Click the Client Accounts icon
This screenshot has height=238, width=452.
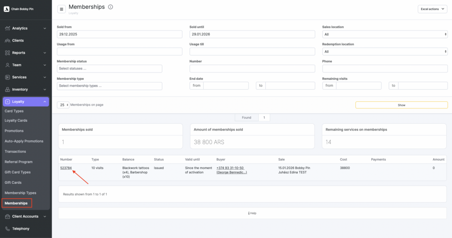[8, 216]
